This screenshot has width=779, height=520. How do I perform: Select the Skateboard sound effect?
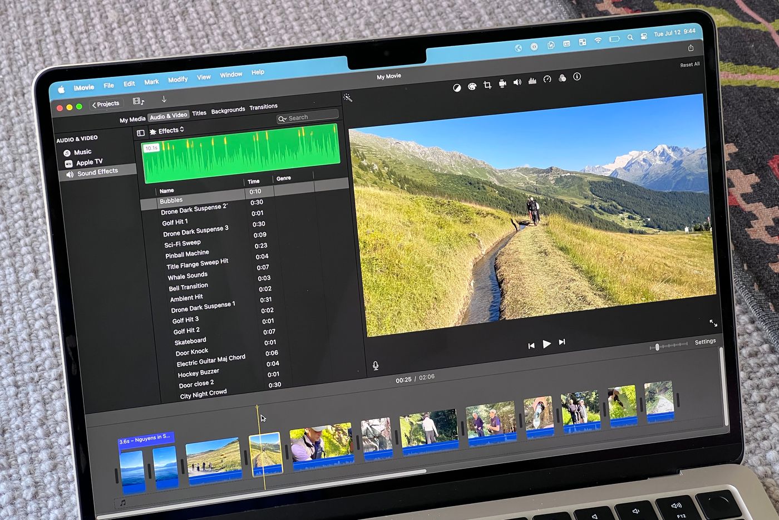coord(190,341)
